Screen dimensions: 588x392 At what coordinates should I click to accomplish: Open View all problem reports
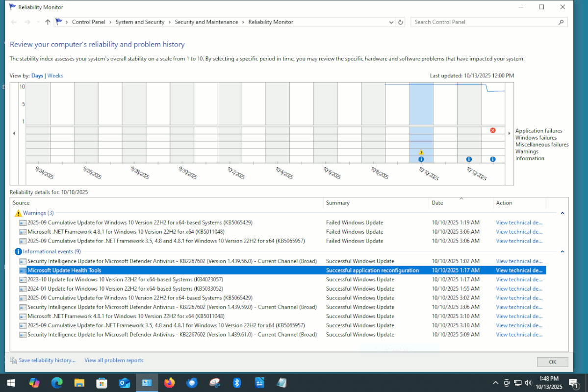click(x=114, y=360)
